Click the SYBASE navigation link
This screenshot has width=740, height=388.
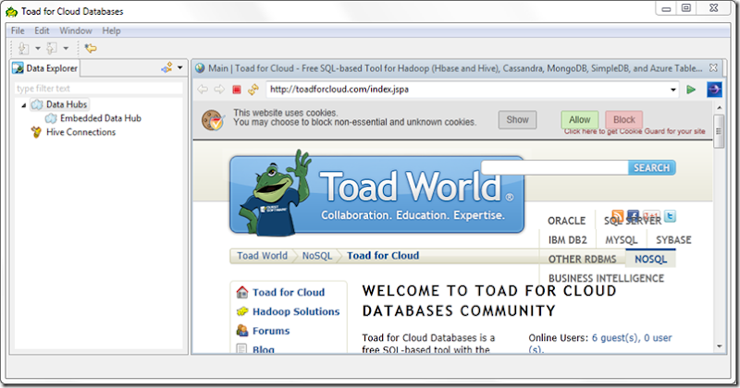(673, 240)
